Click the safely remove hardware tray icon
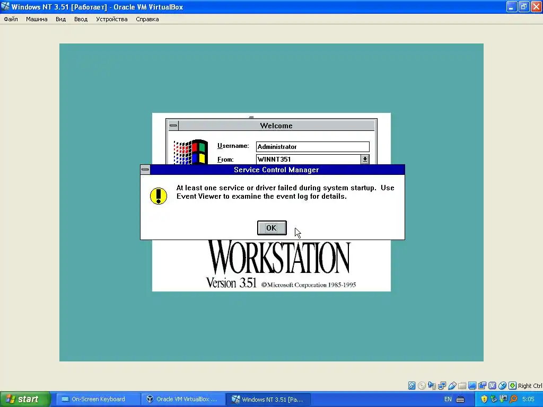Viewport: 543px width, 407px height. tap(494, 399)
